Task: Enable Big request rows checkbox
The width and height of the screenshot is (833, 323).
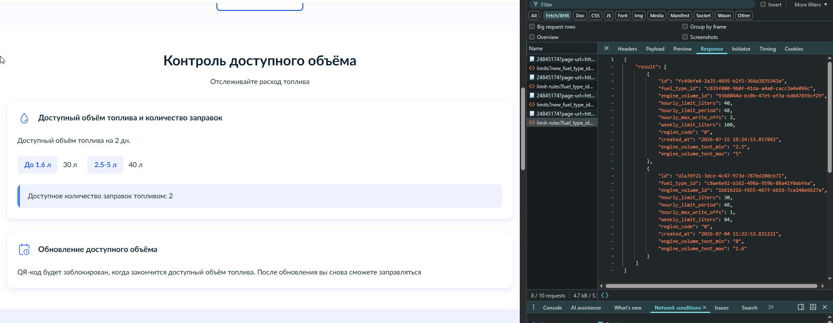Action: tap(532, 26)
